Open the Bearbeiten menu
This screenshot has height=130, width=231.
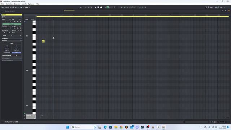point(9,4)
